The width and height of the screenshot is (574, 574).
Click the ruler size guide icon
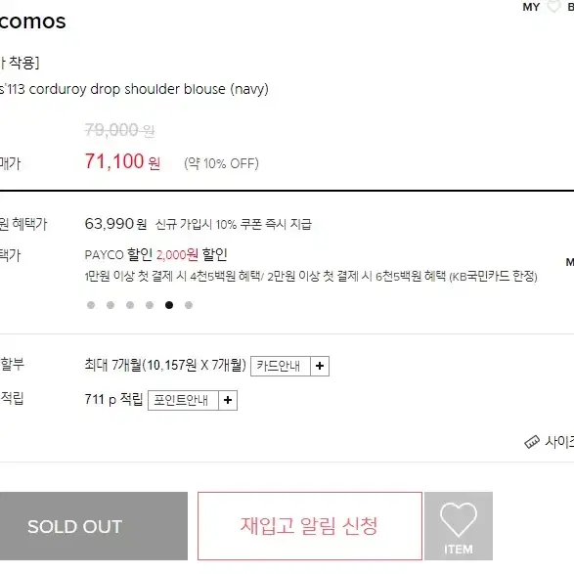coord(532,442)
